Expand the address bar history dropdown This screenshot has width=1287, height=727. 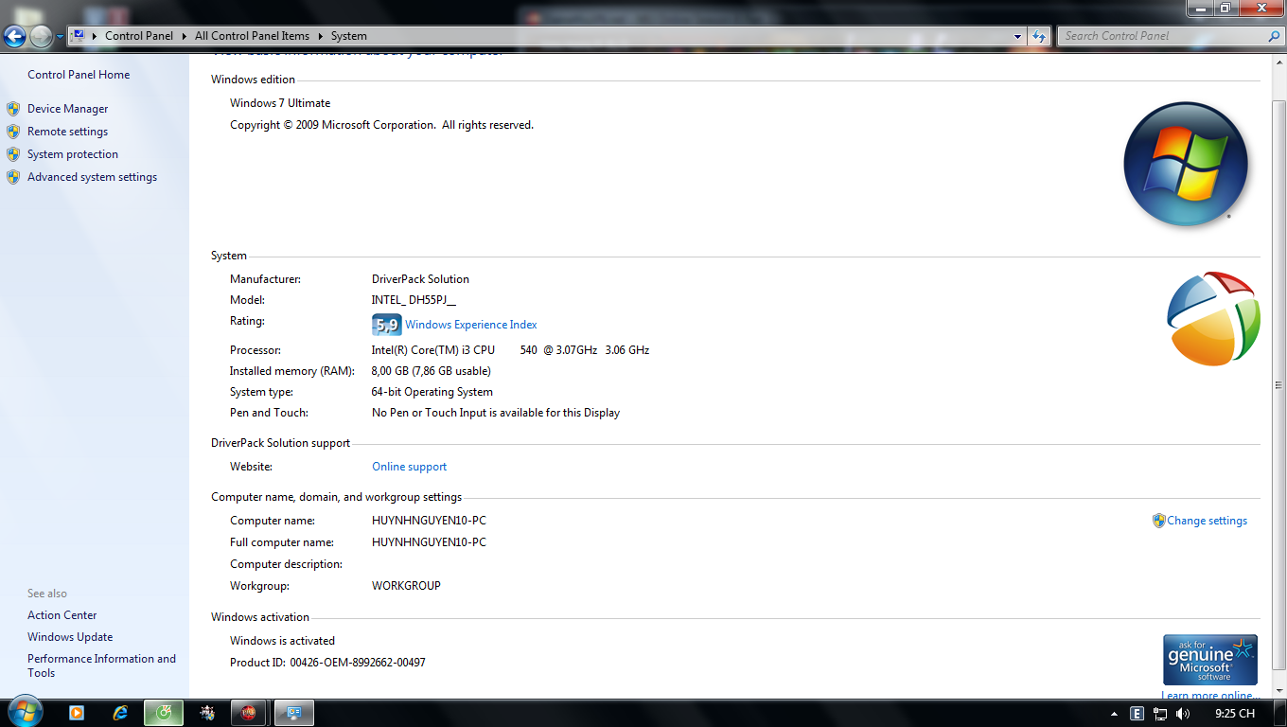click(x=1018, y=37)
